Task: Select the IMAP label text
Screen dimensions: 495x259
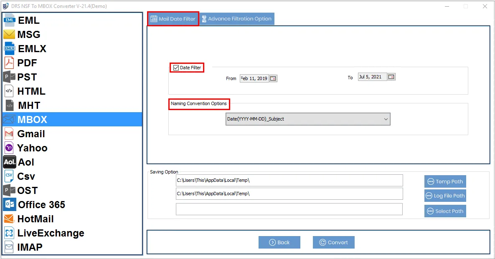Action: (x=30, y=247)
